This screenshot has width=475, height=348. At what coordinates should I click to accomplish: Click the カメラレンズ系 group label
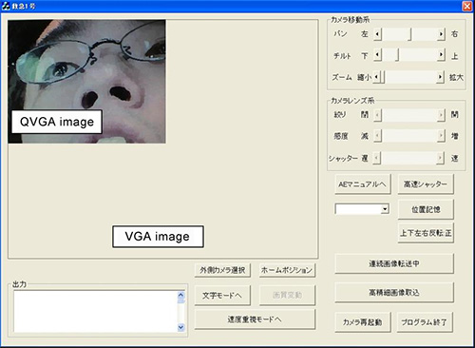click(x=352, y=101)
